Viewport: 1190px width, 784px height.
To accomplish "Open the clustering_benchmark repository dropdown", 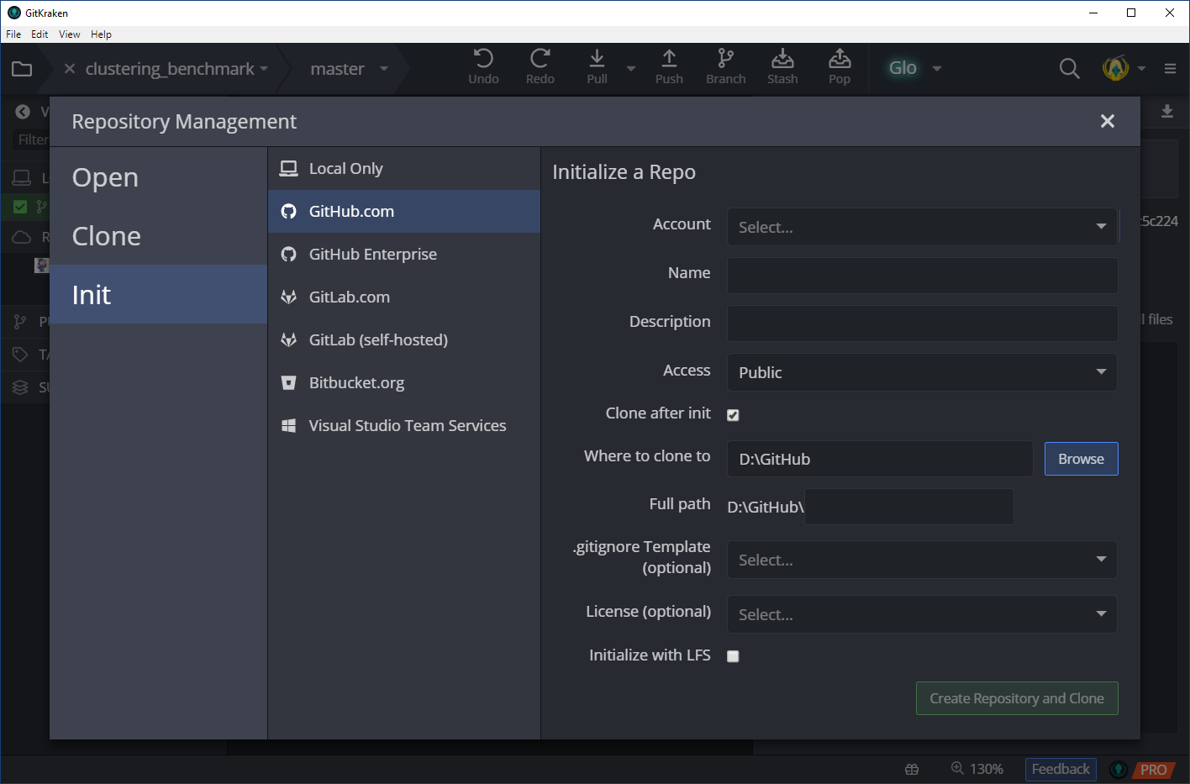I will pos(176,69).
